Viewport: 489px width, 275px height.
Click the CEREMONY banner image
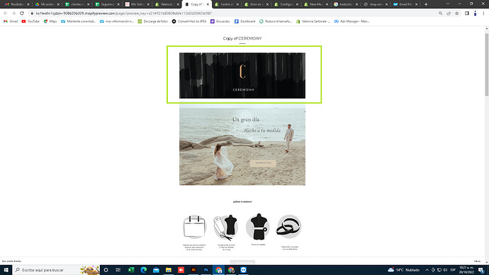(x=242, y=75)
